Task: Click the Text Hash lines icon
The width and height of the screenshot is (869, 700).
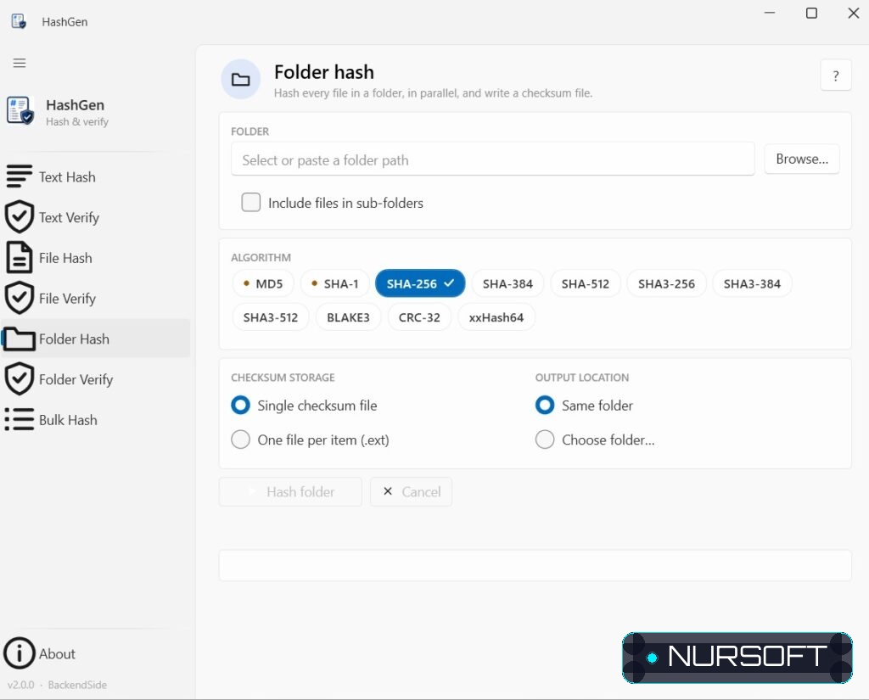Action: pos(20,176)
